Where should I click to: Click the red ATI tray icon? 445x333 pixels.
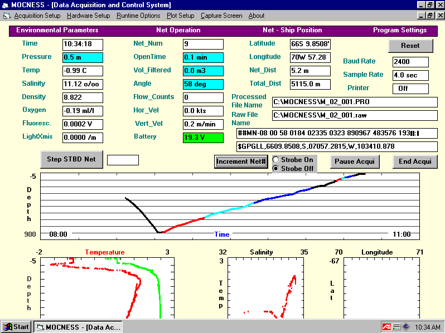386,327
